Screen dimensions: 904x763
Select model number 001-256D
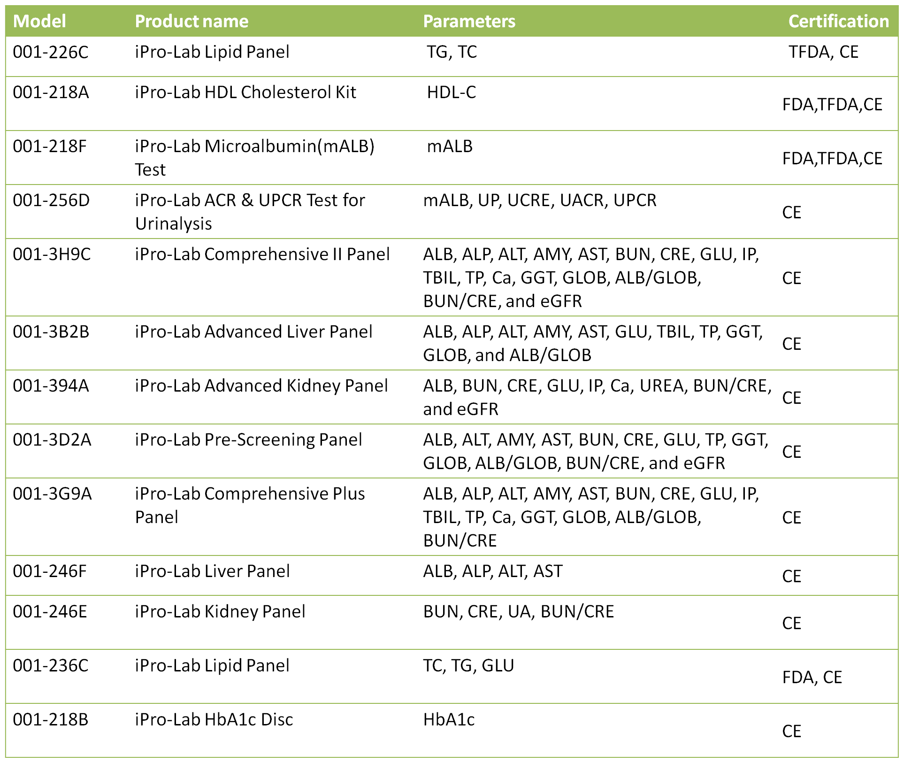click(51, 200)
